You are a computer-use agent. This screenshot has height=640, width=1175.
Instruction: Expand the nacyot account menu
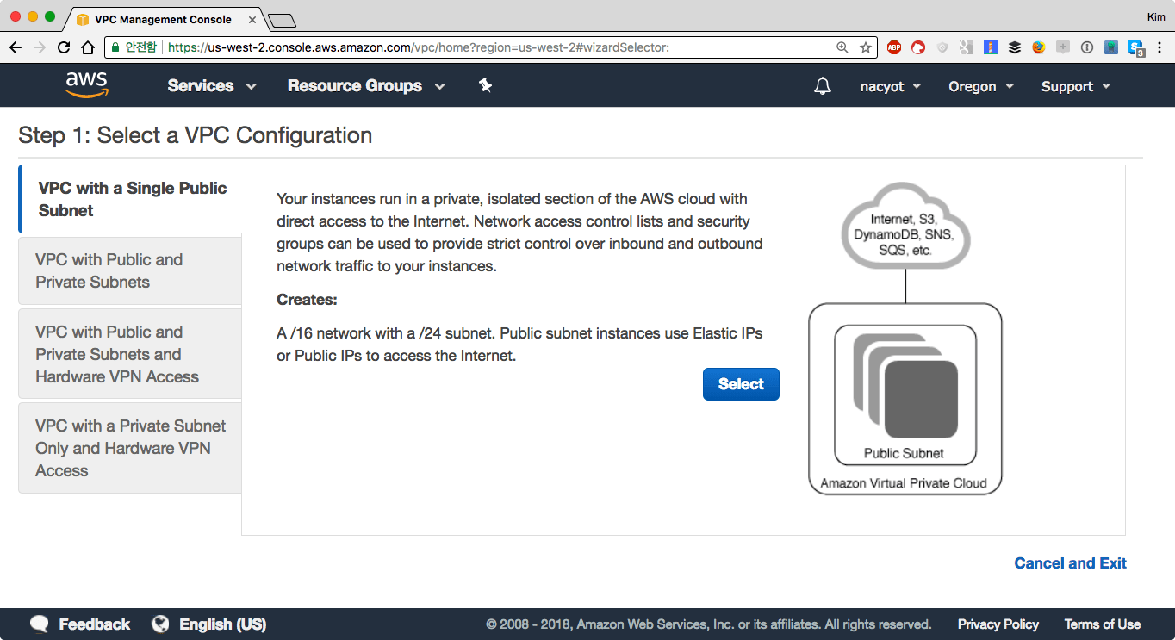(891, 86)
